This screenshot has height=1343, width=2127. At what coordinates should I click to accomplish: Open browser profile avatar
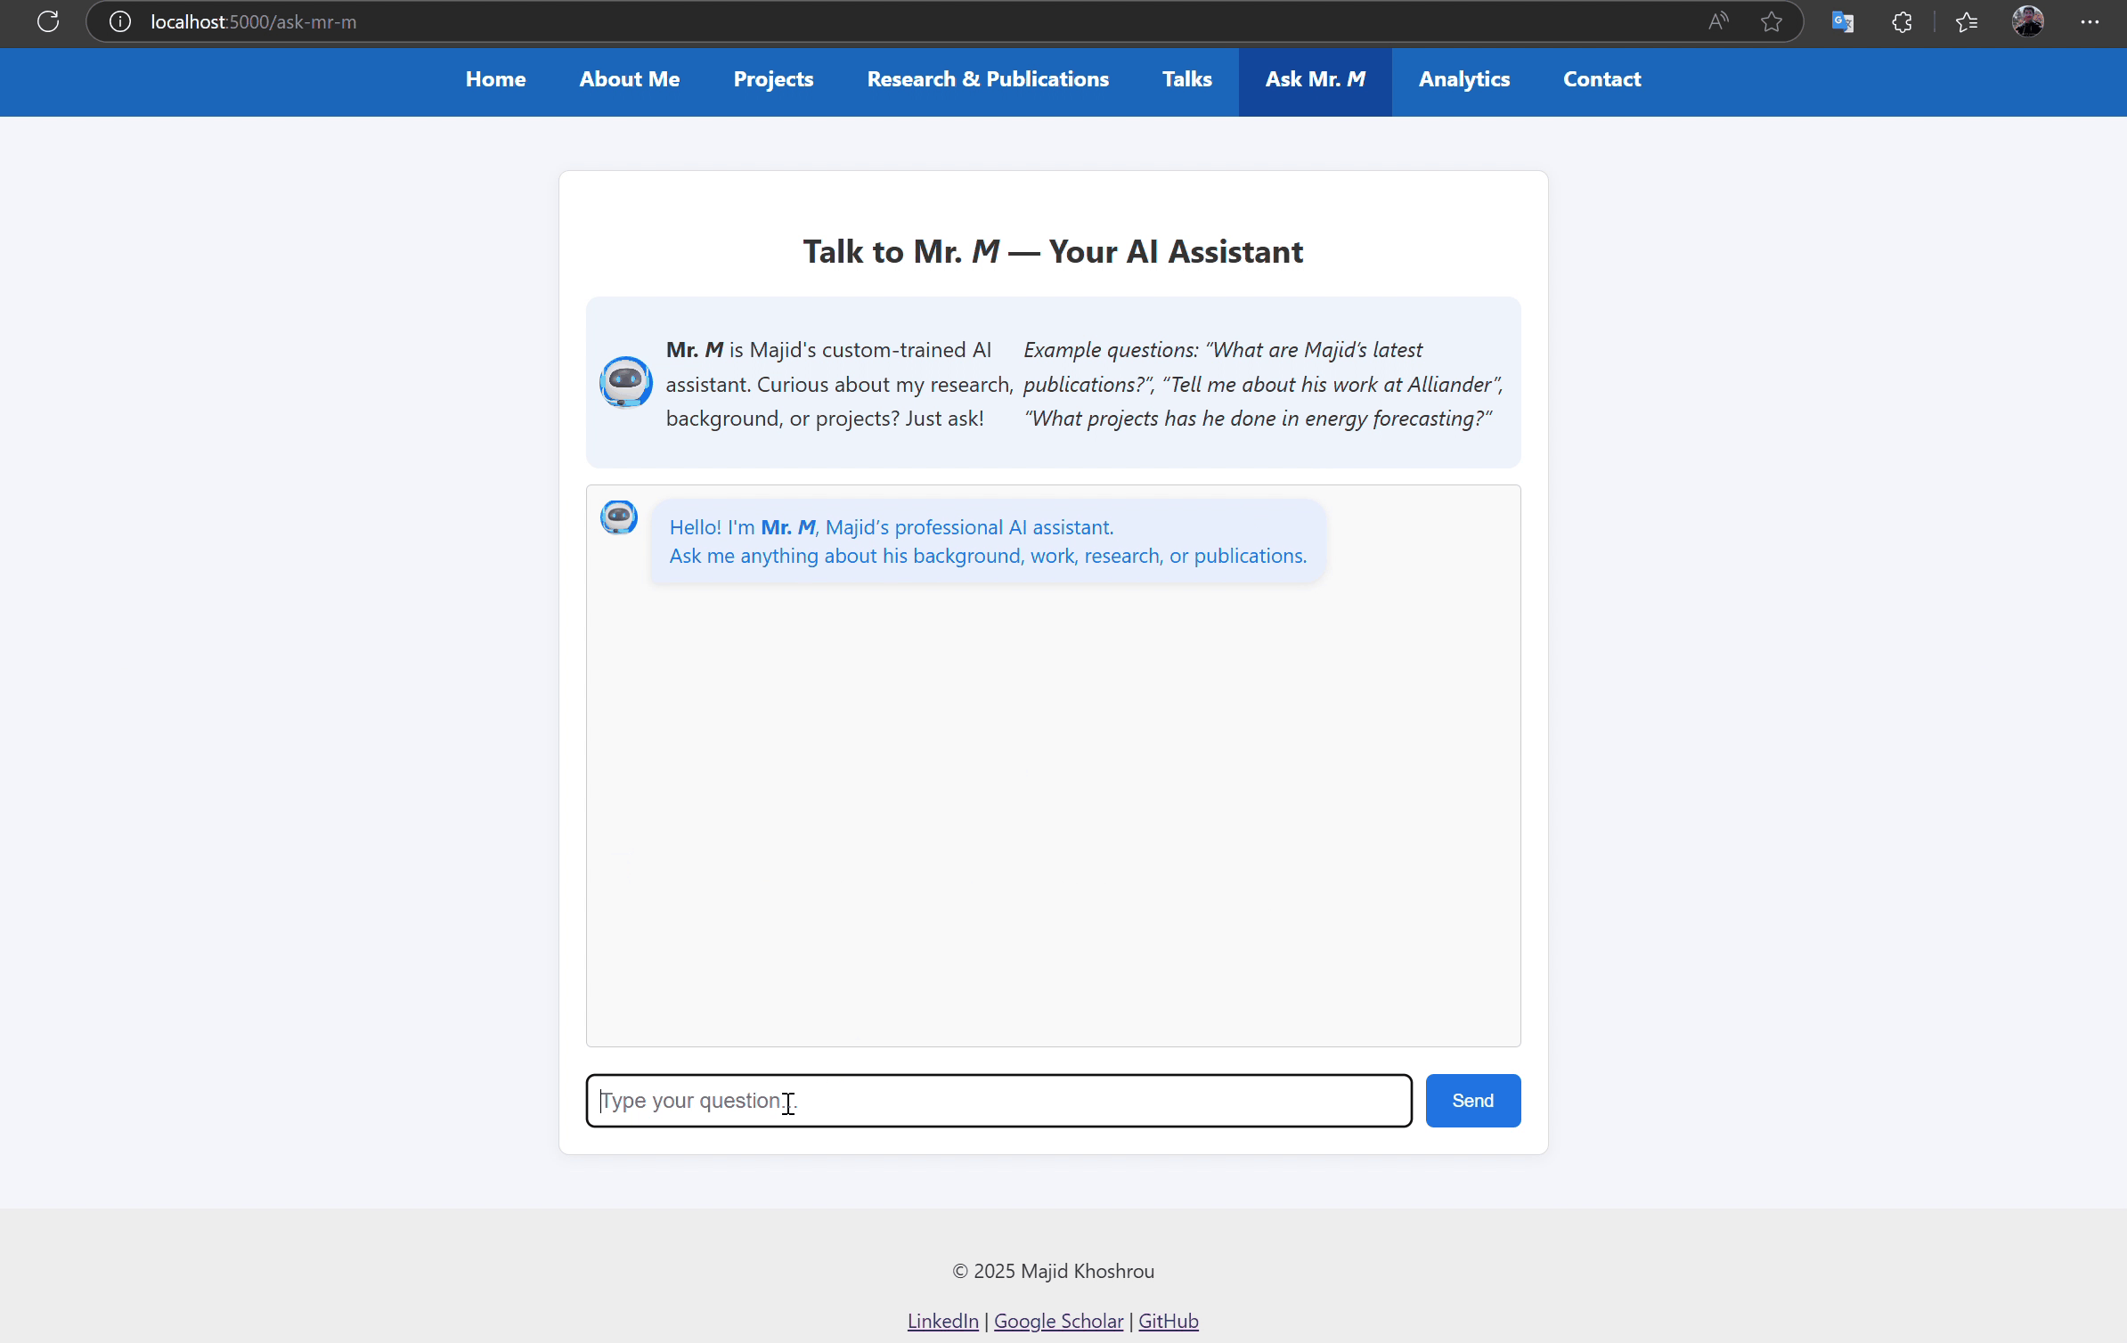(2027, 21)
